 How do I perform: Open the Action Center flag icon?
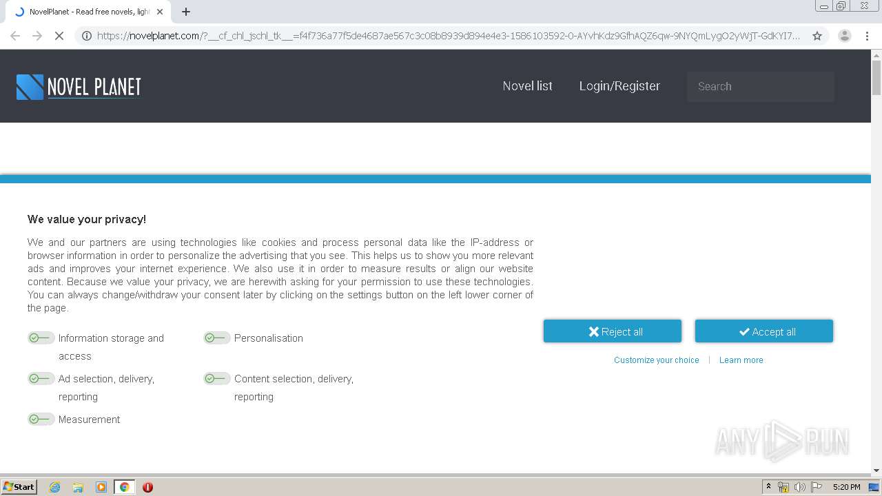click(817, 487)
